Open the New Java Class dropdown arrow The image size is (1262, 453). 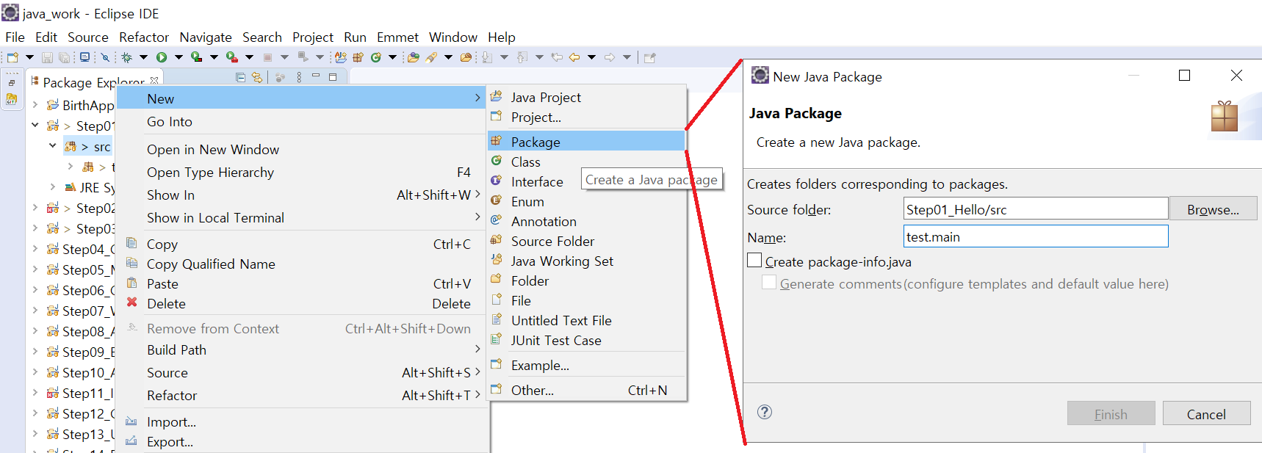(392, 57)
